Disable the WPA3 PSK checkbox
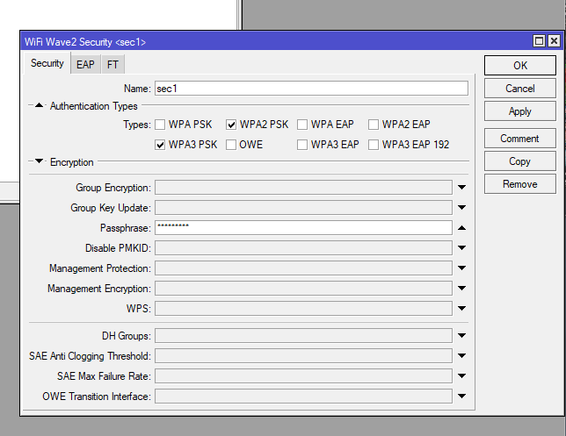The width and height of the screenshot is (566, 436). (x=160, y=145)
